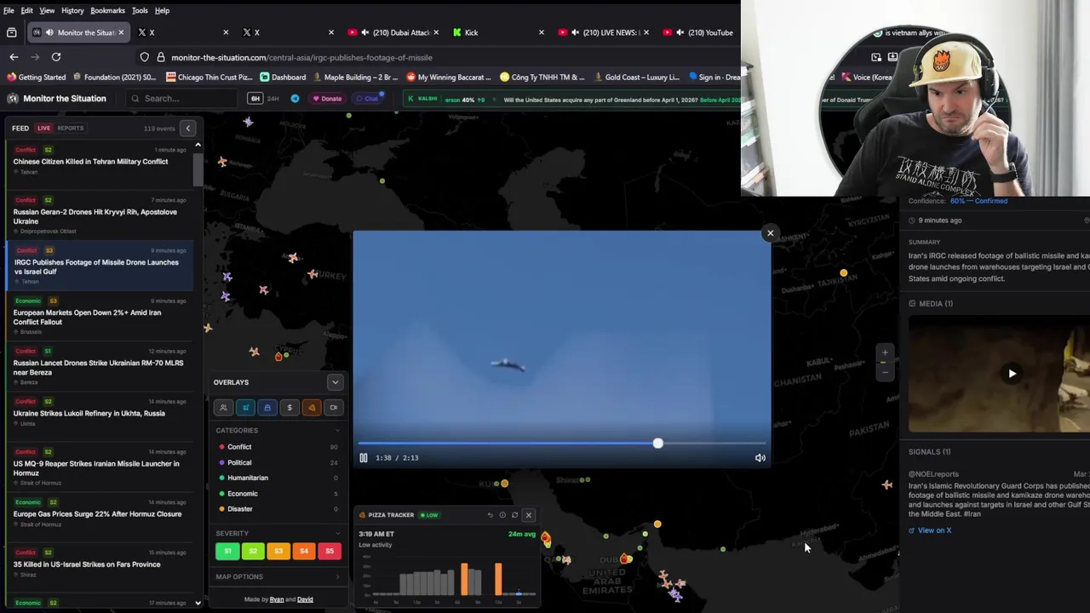Collapse the Severity section
This screenshot has width=1090, height=613.
tap(337, 534)
